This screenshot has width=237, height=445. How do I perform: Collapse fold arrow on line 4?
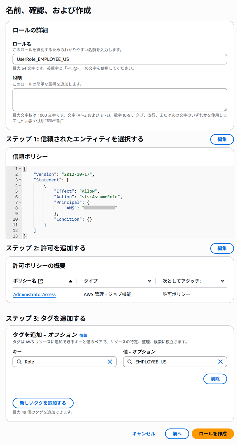pos(20,186)
